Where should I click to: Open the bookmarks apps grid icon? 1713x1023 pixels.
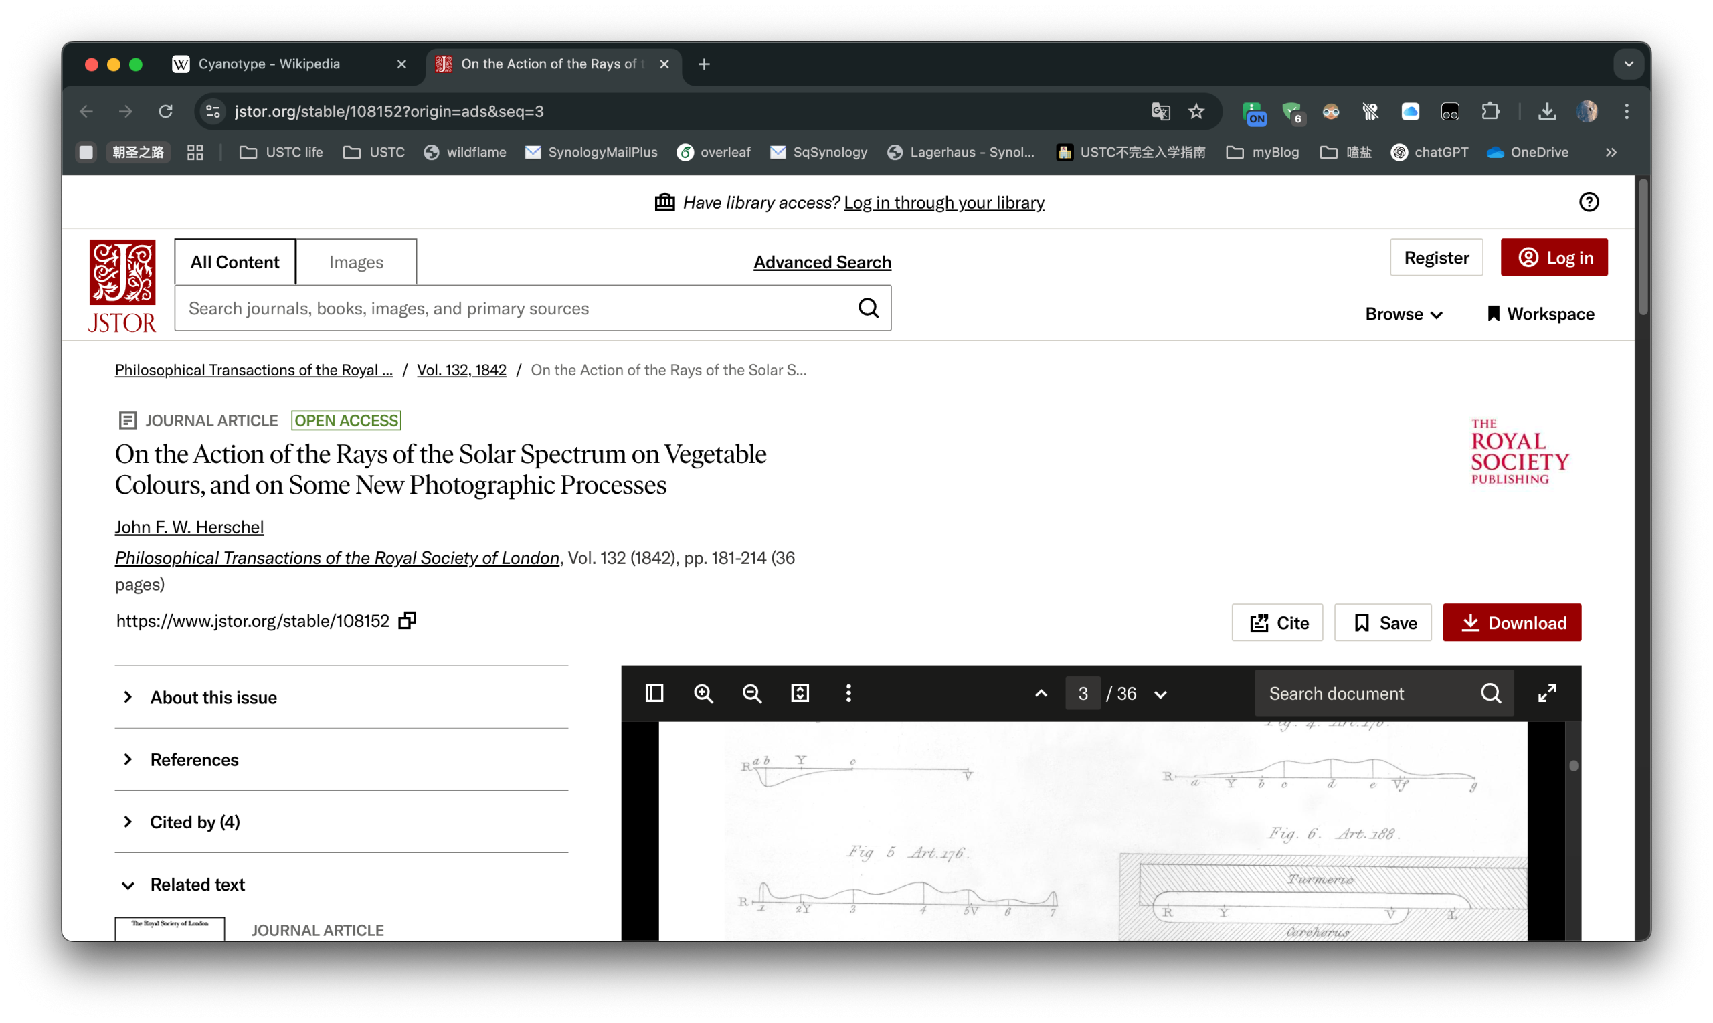tap(195, 153)
